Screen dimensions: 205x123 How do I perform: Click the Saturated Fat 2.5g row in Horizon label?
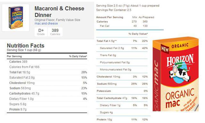(x=122, y=48)
